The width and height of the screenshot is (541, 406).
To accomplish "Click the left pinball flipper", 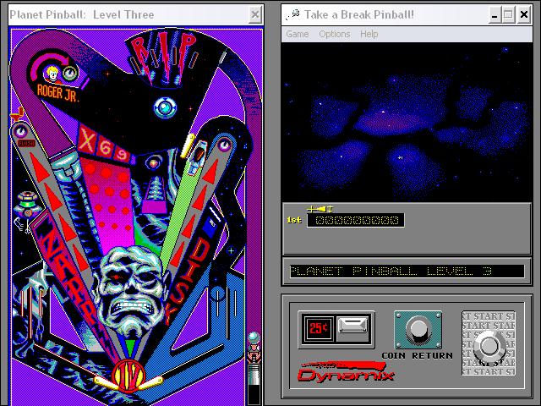I will (106, 383).
